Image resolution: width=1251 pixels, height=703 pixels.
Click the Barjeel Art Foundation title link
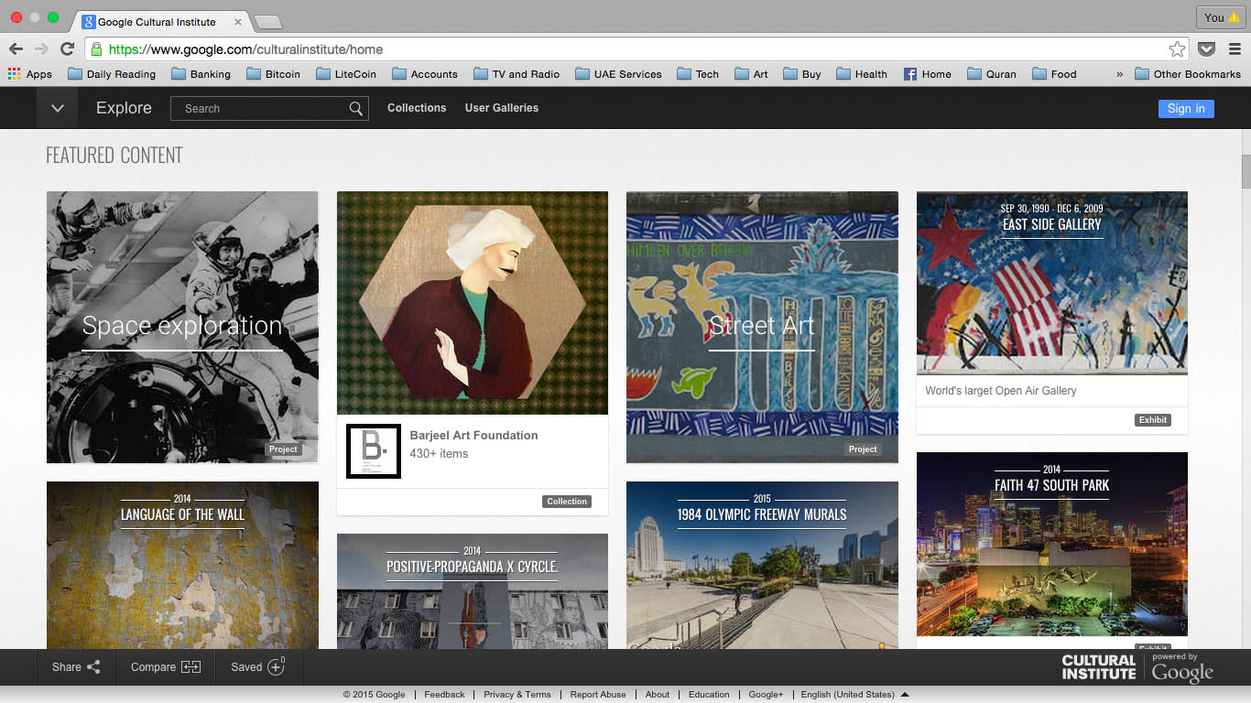473,436
